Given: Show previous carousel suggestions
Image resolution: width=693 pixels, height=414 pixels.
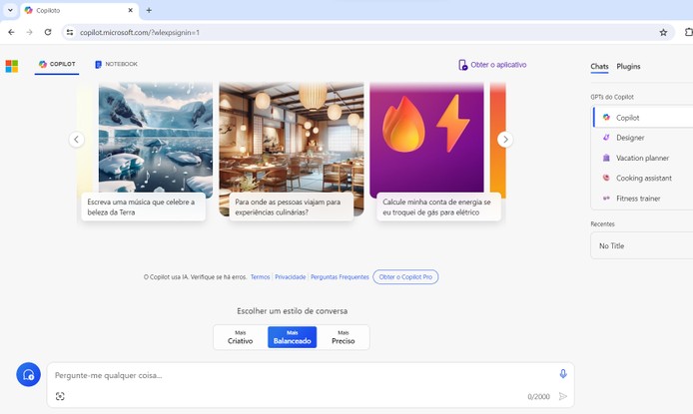Looking at the screenshot, I should click(x=77, y=140).
